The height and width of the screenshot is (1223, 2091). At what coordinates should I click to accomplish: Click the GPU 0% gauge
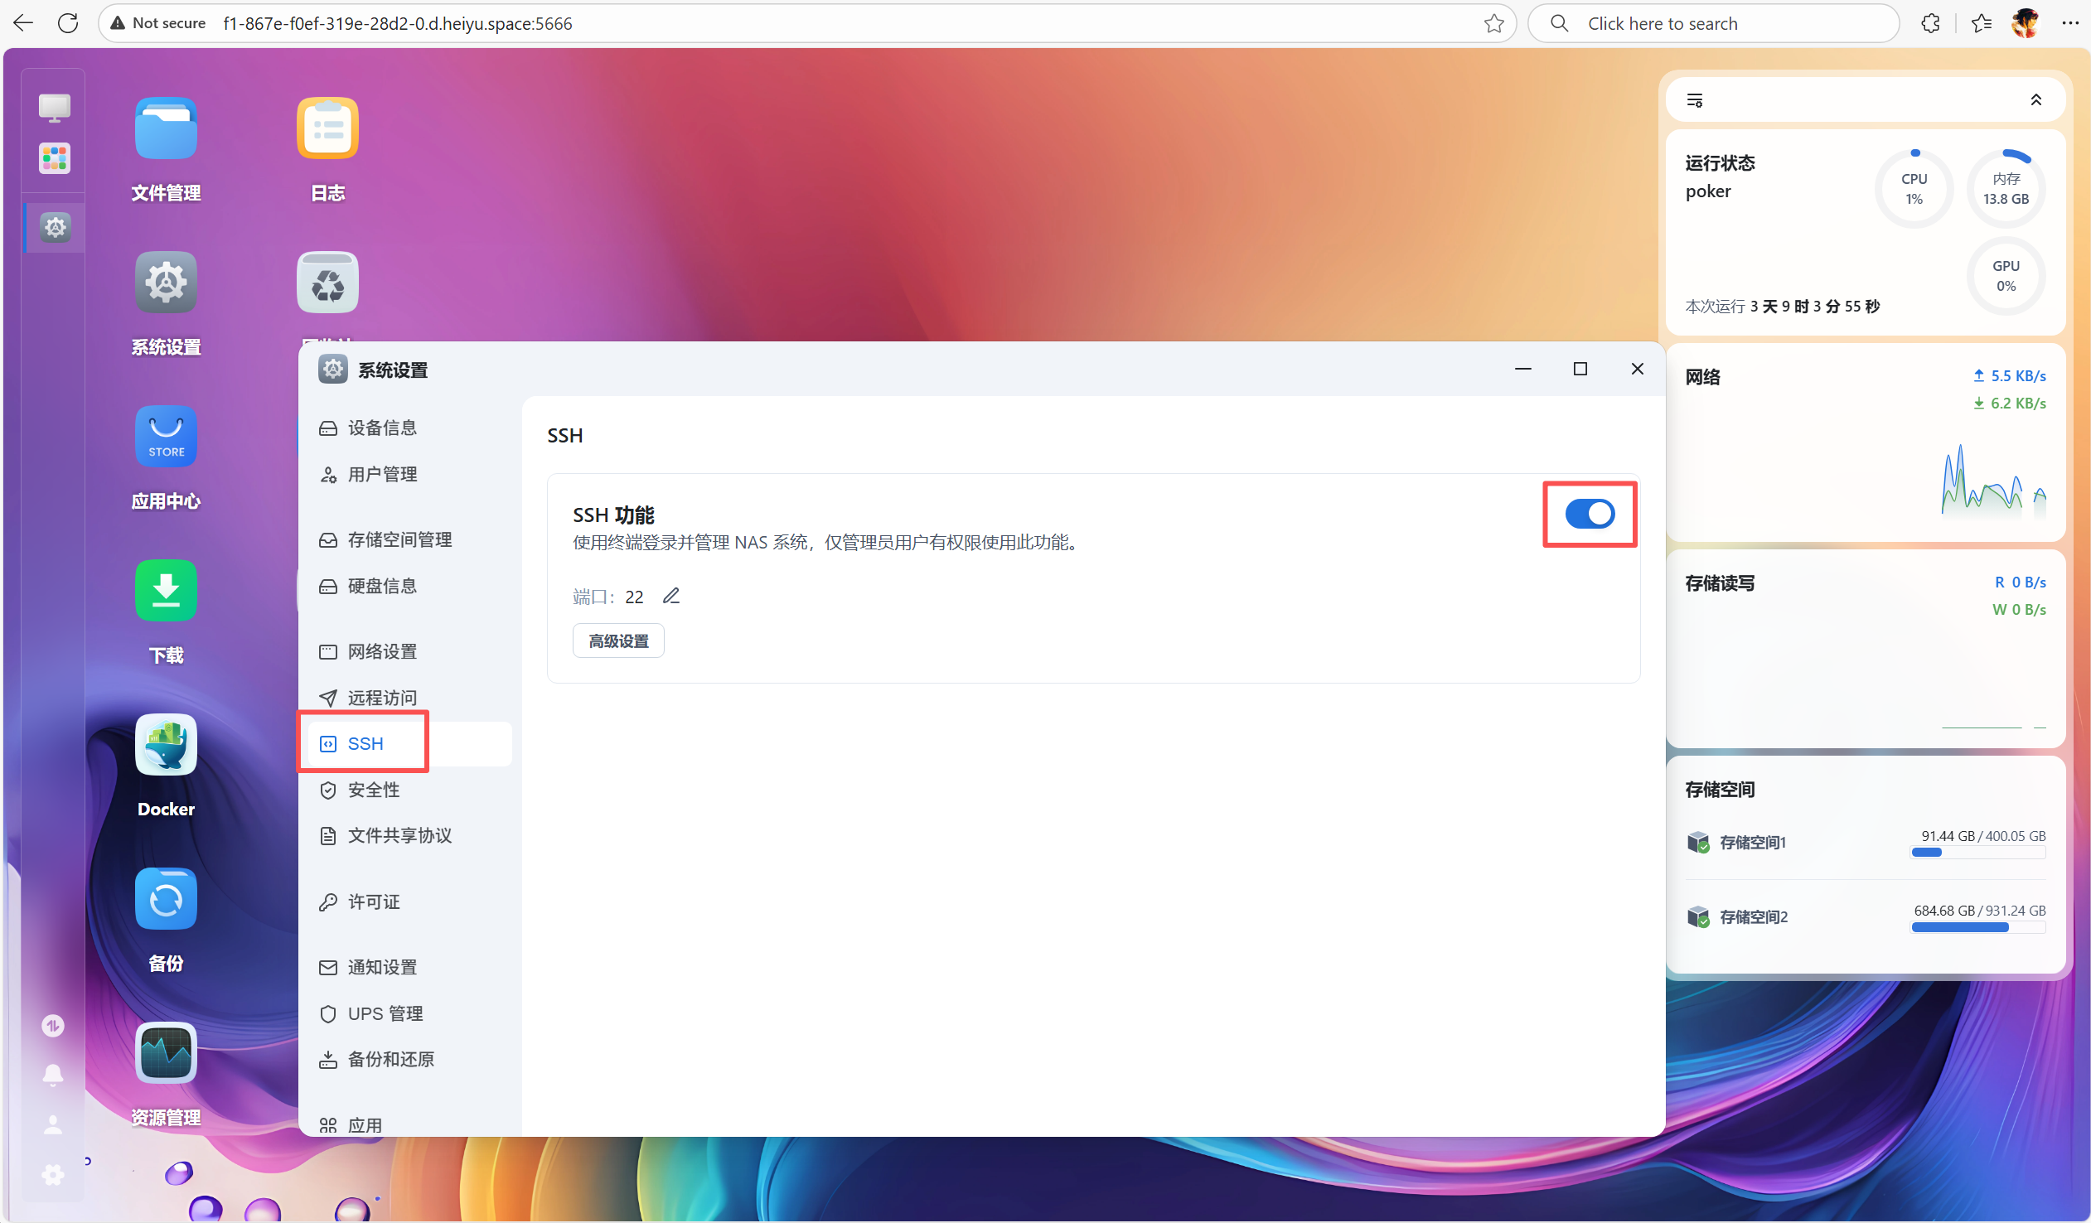coord(2006,276)
